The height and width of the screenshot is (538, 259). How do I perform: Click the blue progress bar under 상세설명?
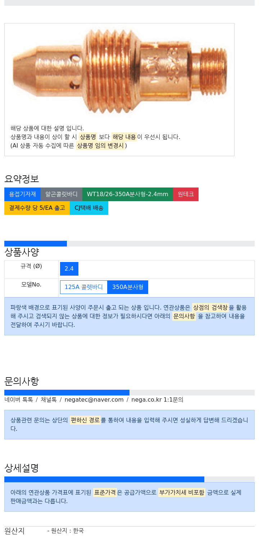104,479
